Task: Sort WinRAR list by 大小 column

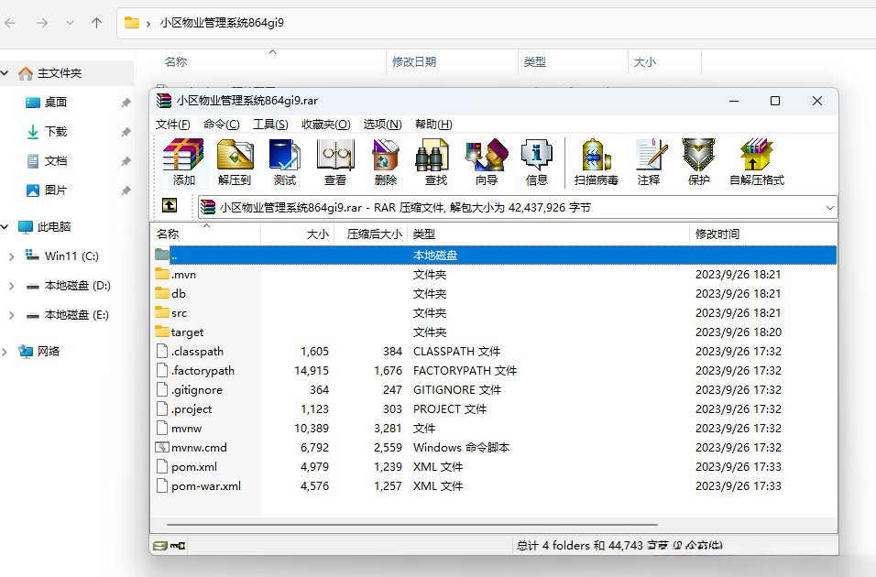Action: click(x=297, y=234)
